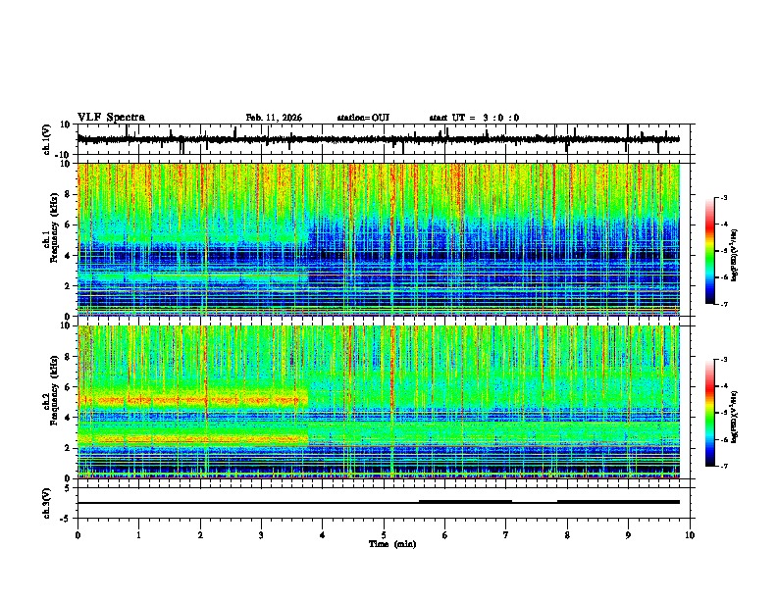Click the ch.1 spectrogram panel
Viewport: 777px width, 600px height.
(379, 239)
